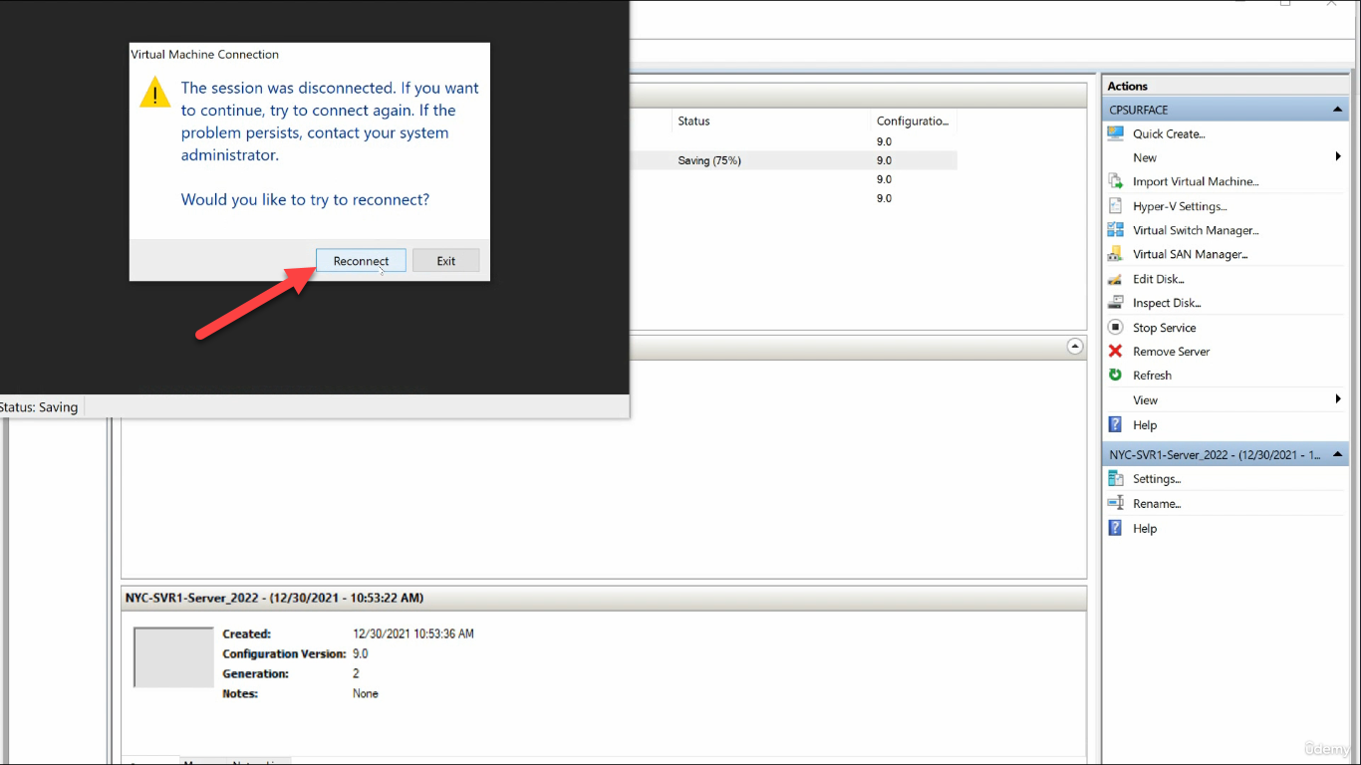Launch Virtual SAN Manager

tap(1190, 254)
